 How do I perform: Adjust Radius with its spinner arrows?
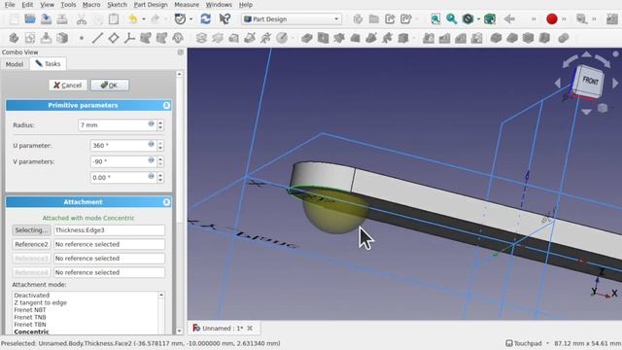160,125
